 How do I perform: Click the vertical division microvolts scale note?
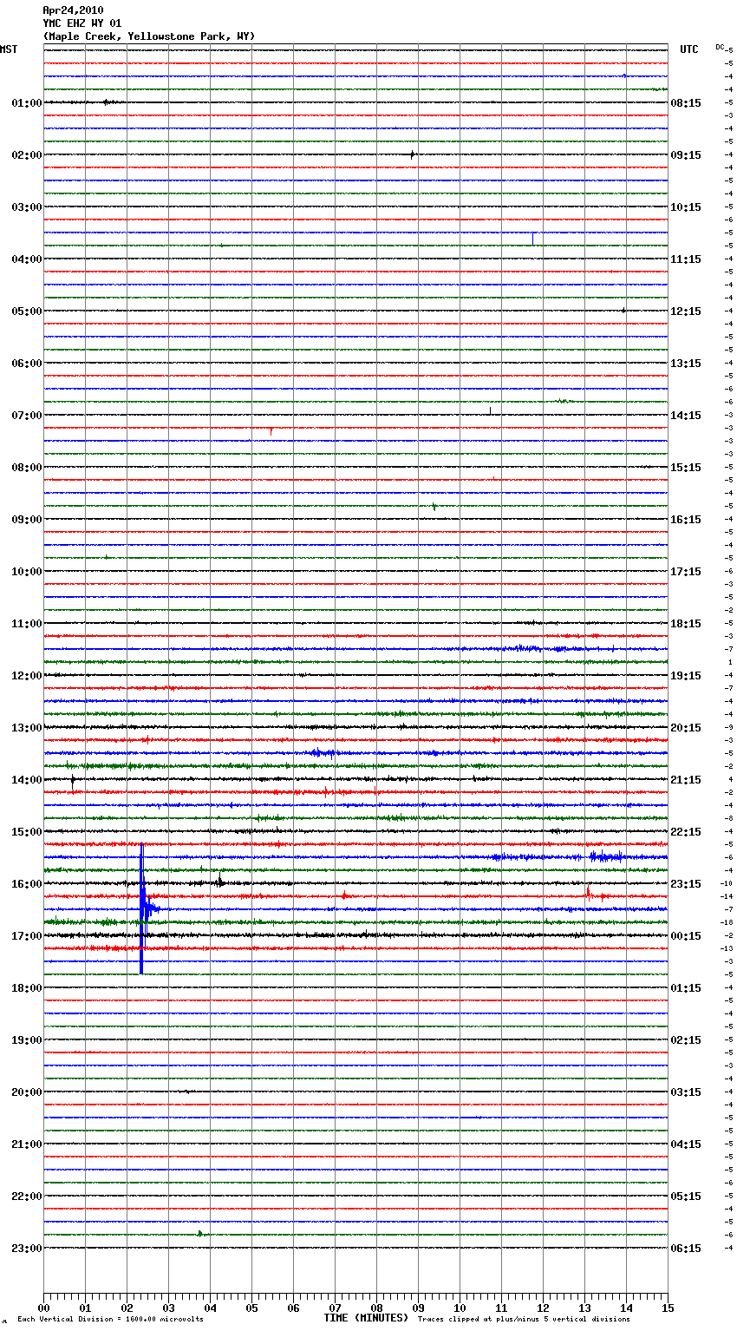tap(110, 1320)
